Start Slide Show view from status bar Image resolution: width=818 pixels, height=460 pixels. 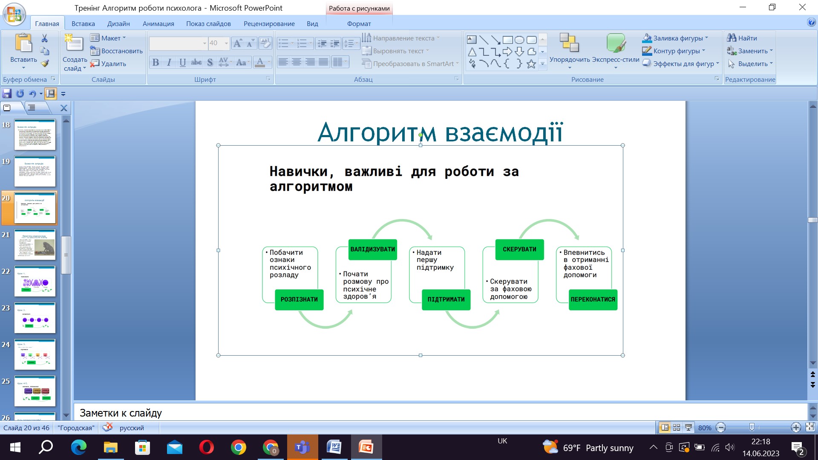tap(688, 428)
